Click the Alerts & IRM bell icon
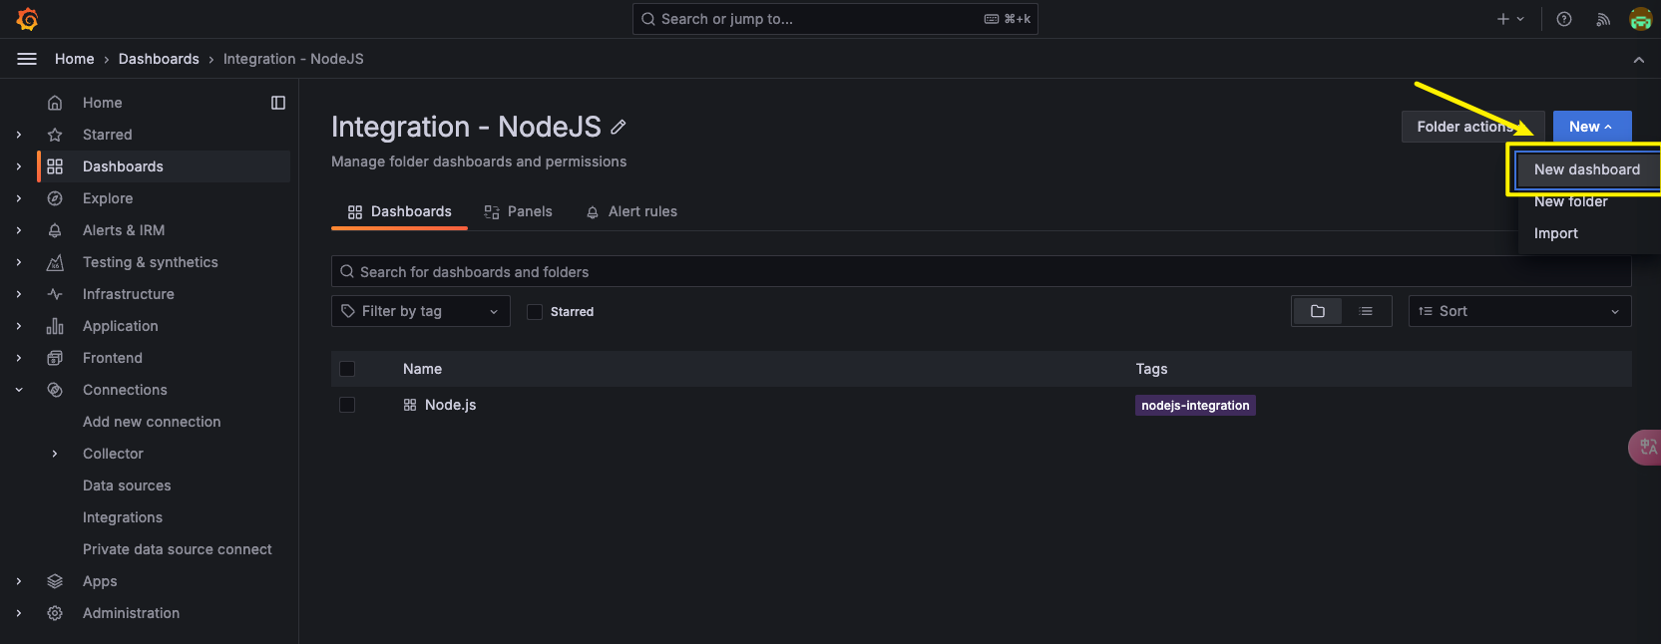This screenshot has height=644, width=1661. (55, 230)
